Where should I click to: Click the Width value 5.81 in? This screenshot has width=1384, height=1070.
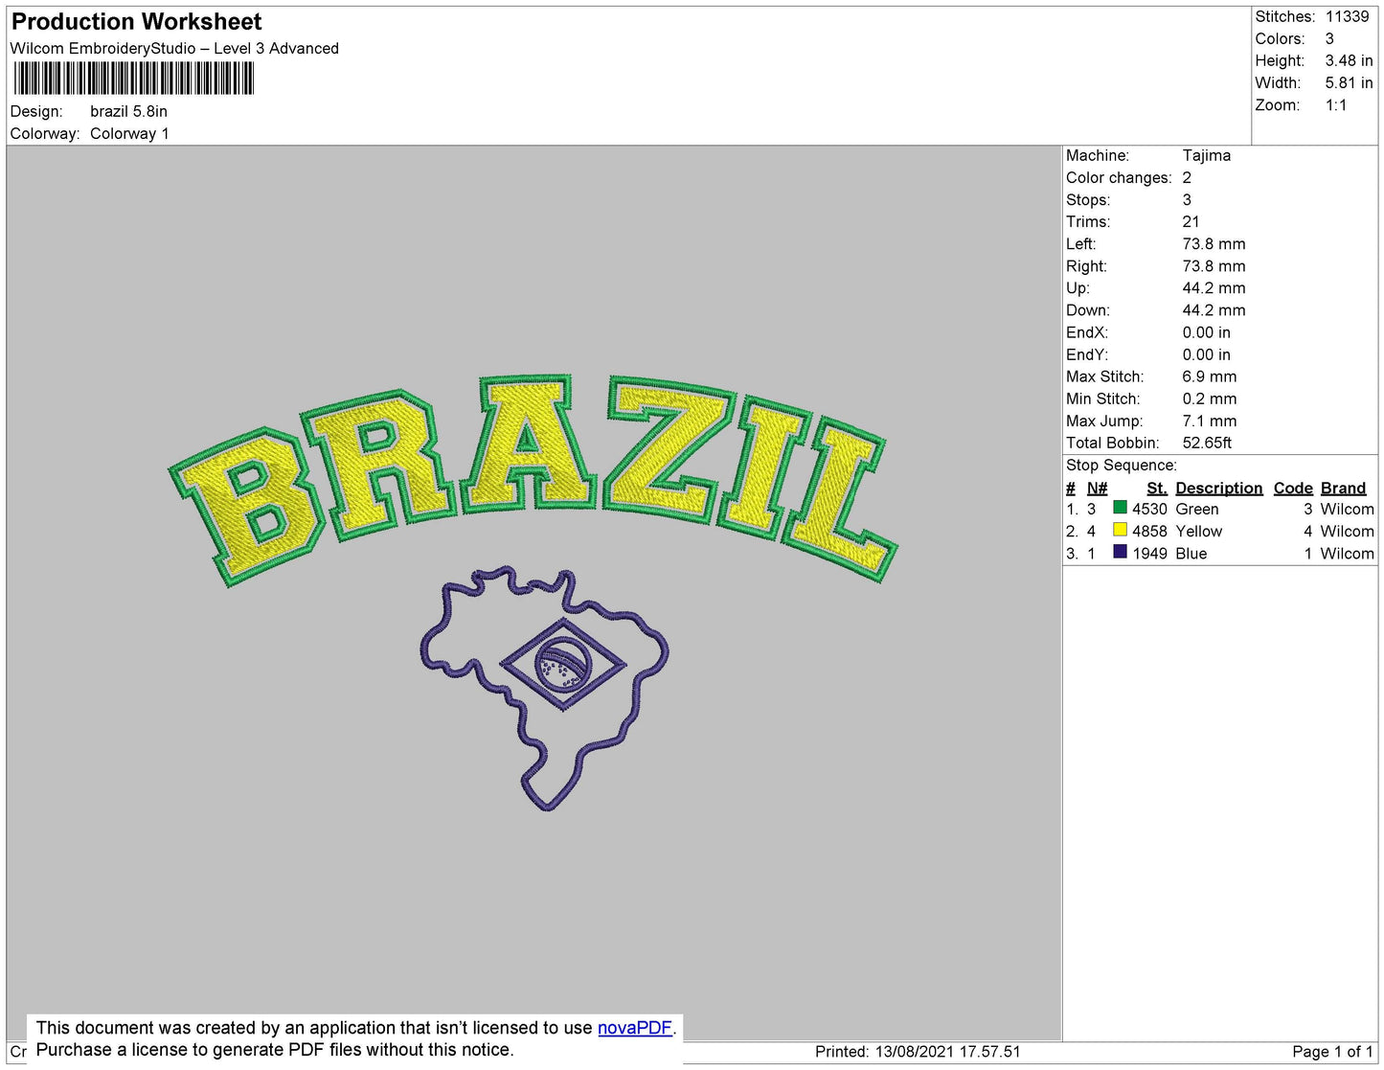(1349, 83)
